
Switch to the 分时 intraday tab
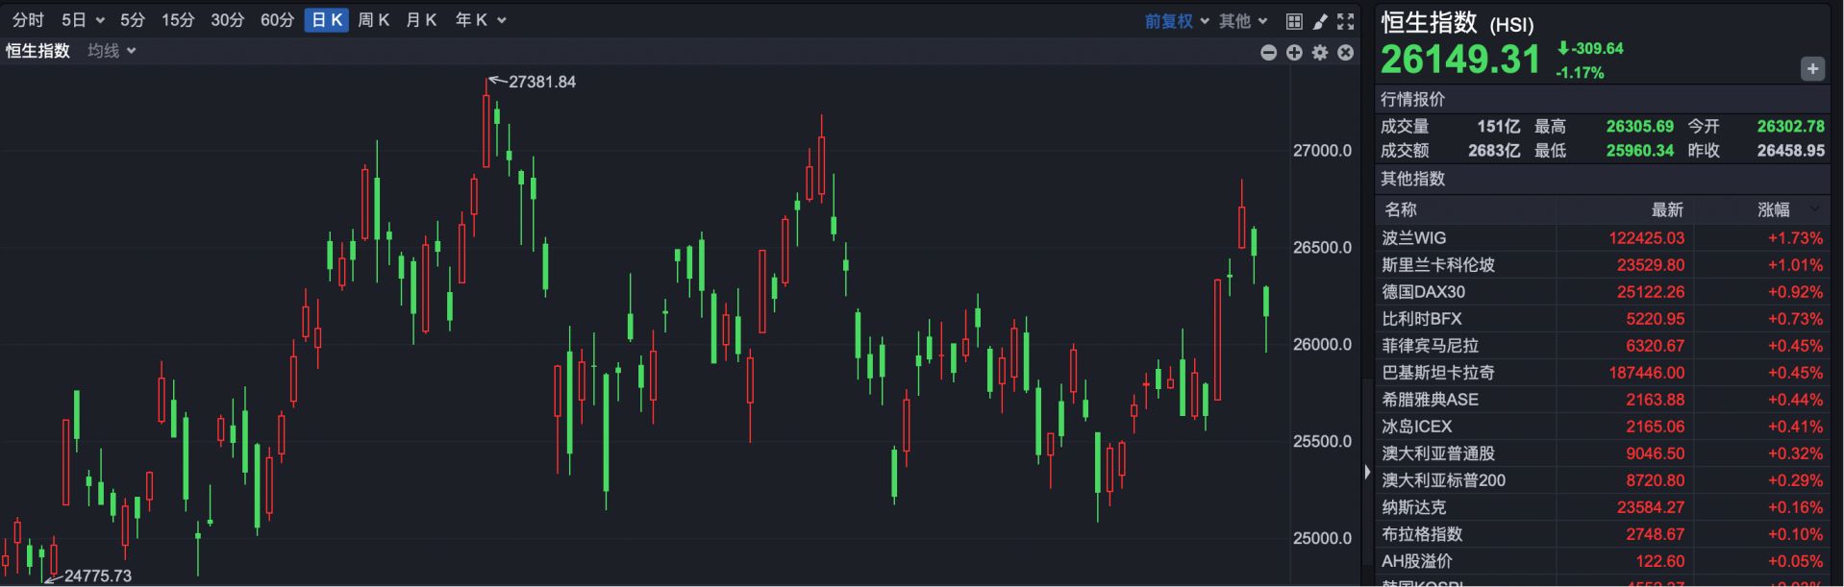28,20
